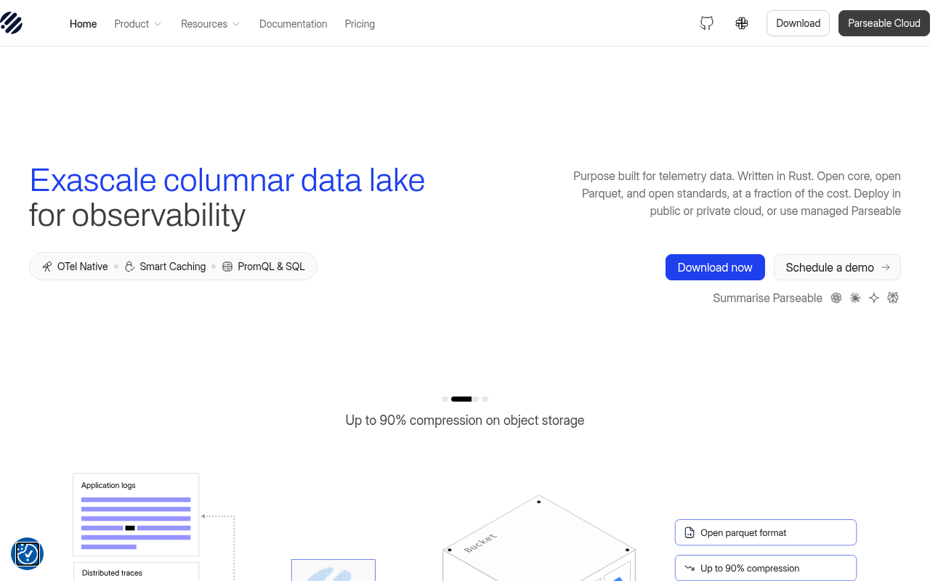
Task: Expand the Product dropdown menu
Action: click(x=138, y=24)
